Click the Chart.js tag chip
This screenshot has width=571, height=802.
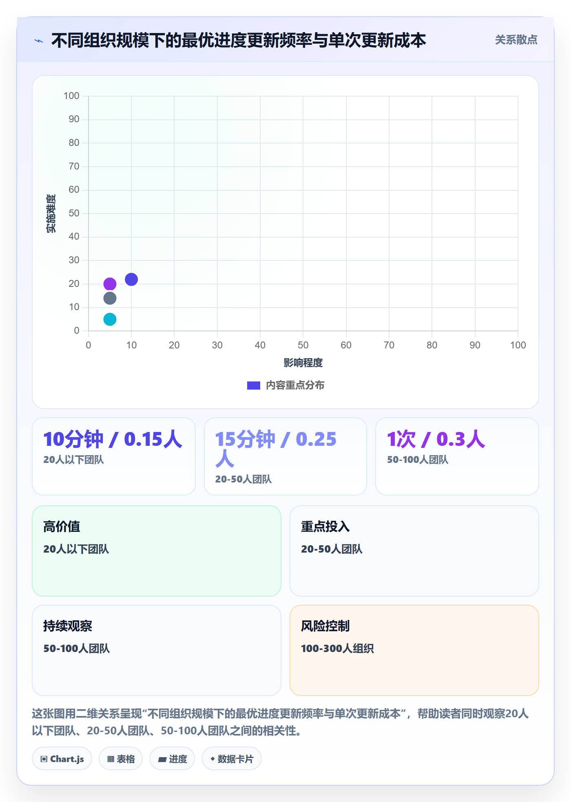62,759
